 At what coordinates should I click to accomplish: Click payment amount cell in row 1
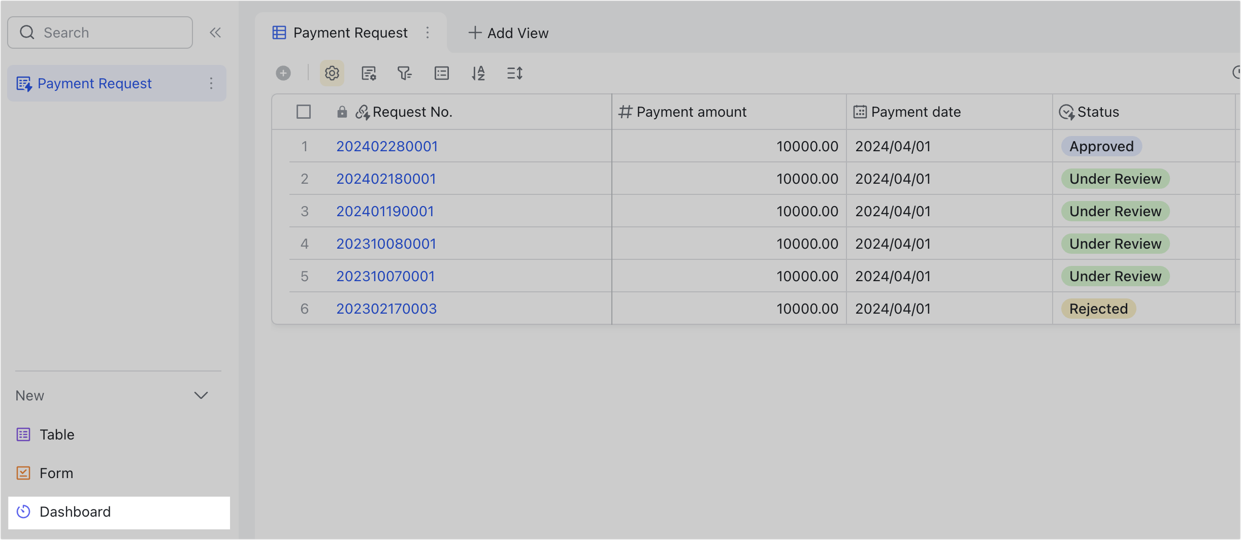729,146
